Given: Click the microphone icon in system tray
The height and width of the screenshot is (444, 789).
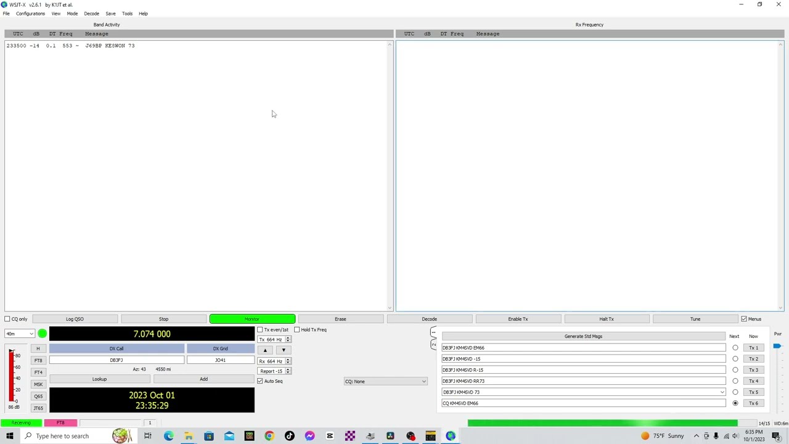Looking at the screenshot, I should pos(716,436).
